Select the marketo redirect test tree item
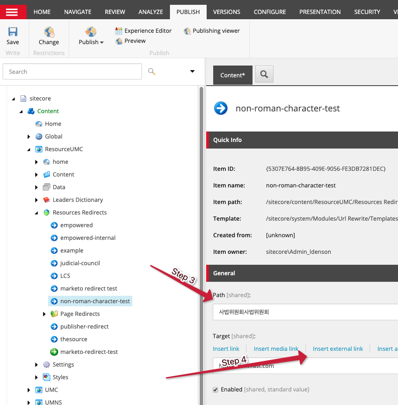This screenshot has width=398, height=405. (x=89, y=288)
